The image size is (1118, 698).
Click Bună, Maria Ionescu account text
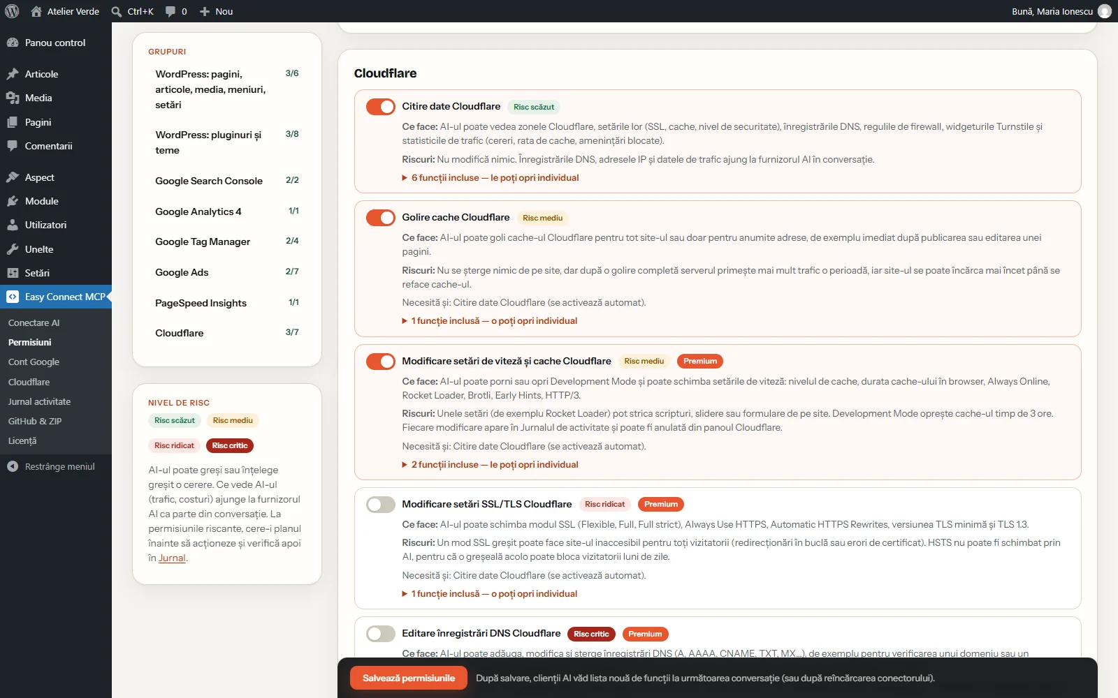1052,11
